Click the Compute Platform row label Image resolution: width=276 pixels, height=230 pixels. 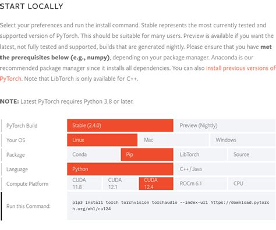coord(27,184)
